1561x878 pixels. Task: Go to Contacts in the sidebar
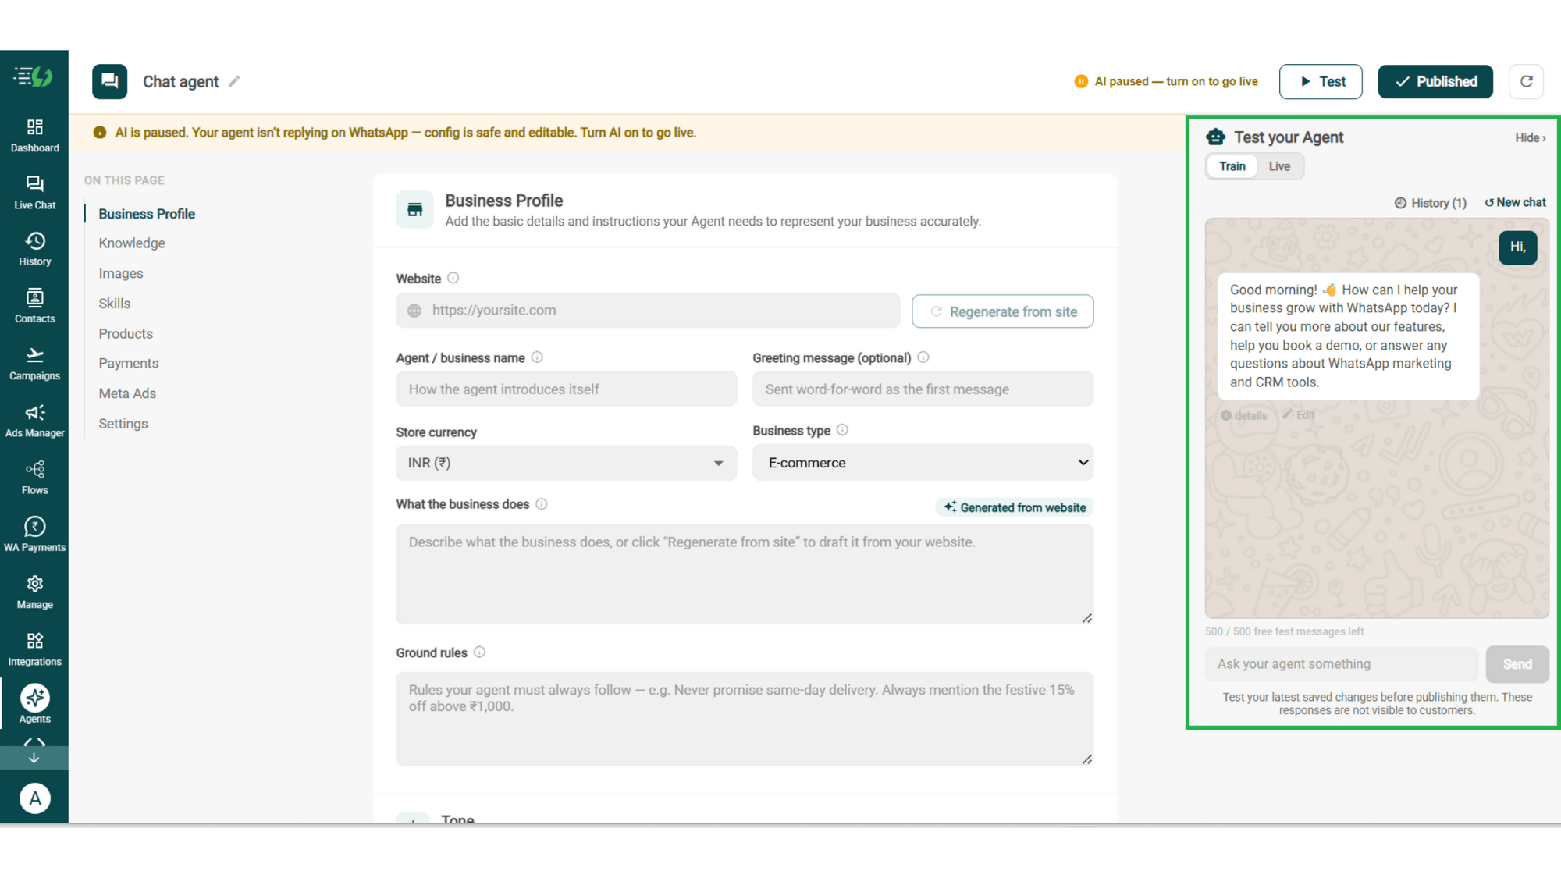pyautogui.click(x=34, y=306)
